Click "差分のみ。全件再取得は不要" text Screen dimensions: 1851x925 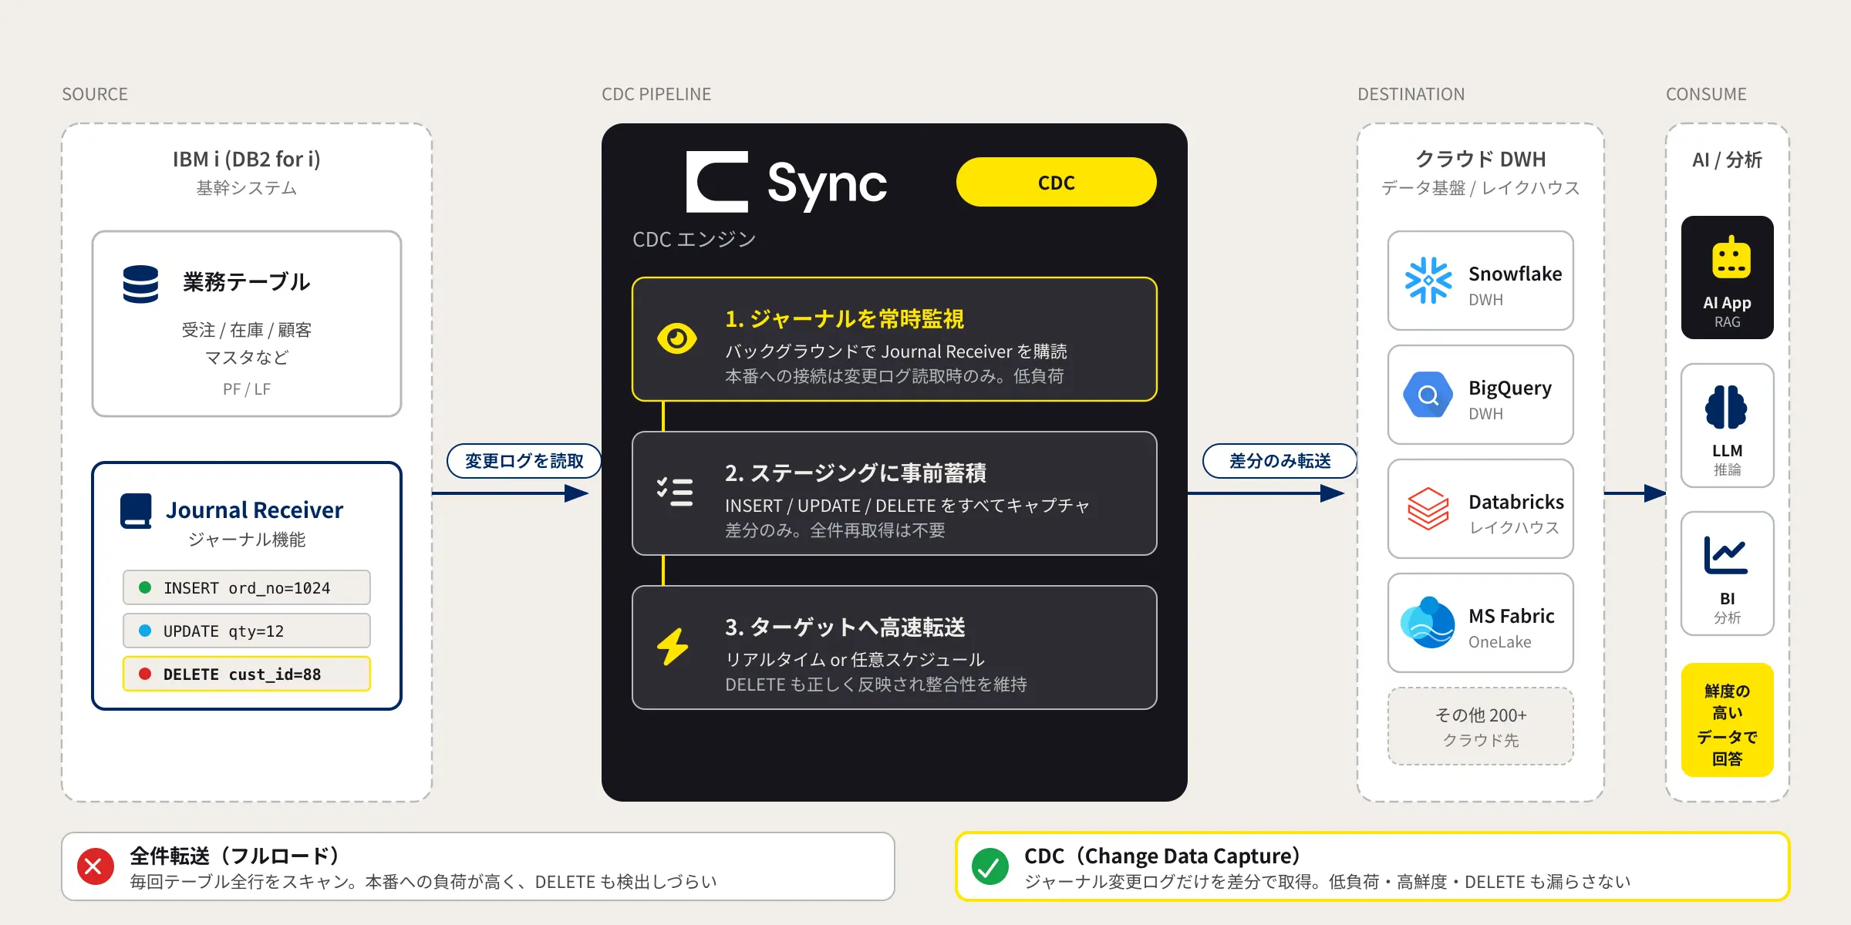tap(835, 530)
